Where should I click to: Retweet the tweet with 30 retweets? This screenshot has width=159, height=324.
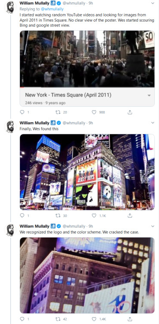[58, 216]
